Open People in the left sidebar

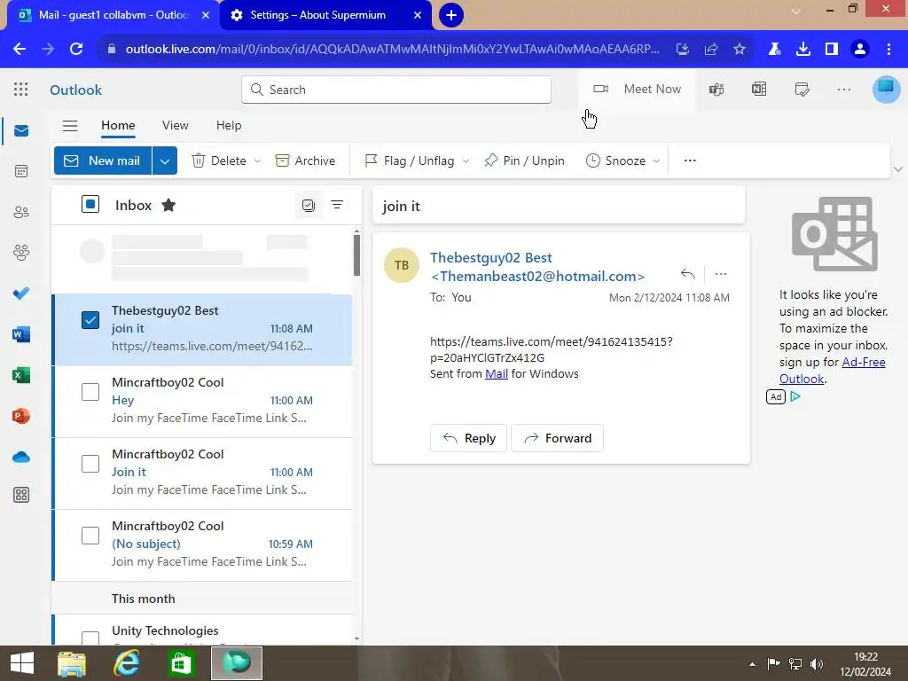[x=21, y=212]
